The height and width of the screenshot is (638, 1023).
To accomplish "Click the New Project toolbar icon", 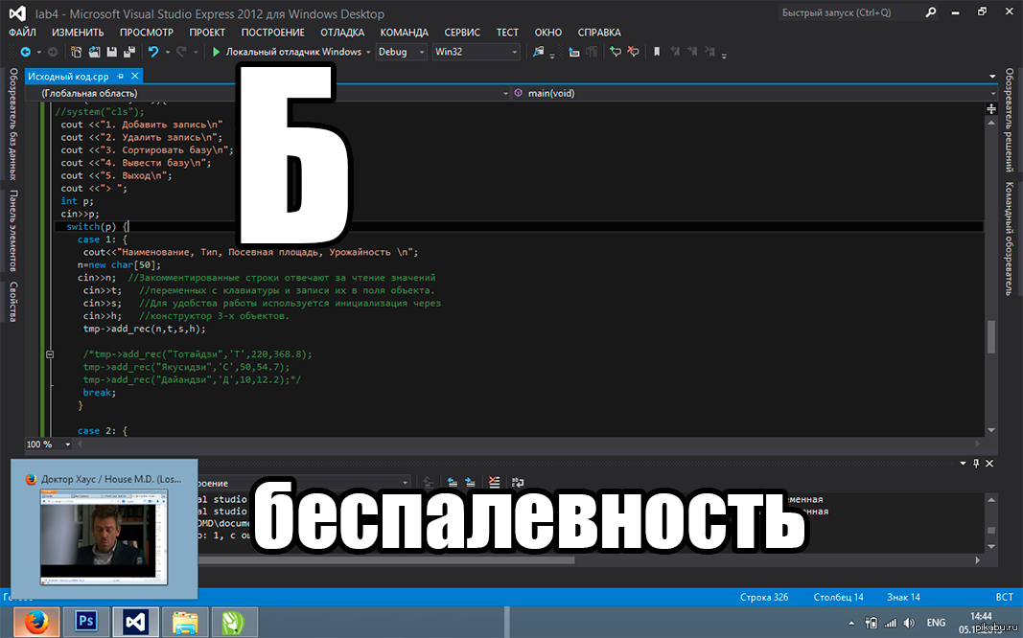I will coord(76,52).
